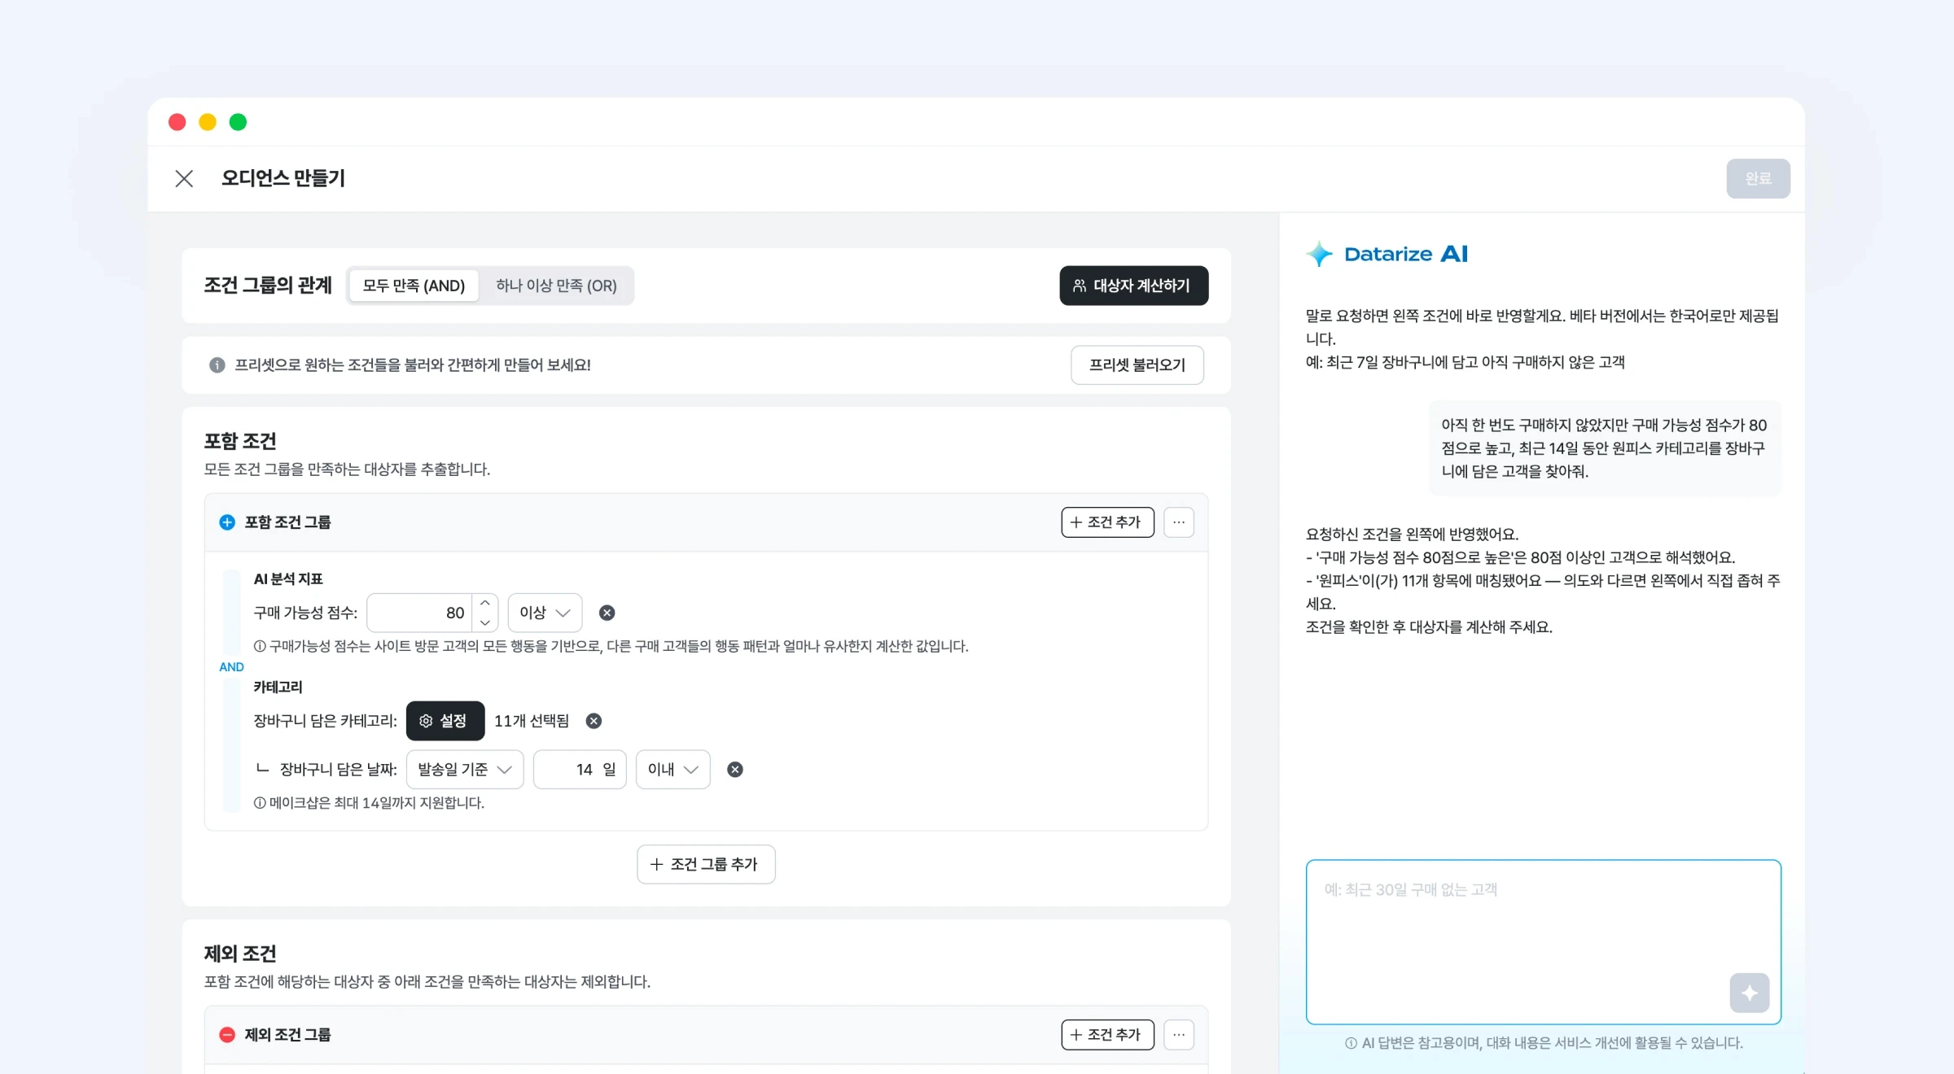This screenshot has height=1074, width=1954.
Task: Open more options for 제외 조건 그룹
Action: [x=1178, y=1035]
